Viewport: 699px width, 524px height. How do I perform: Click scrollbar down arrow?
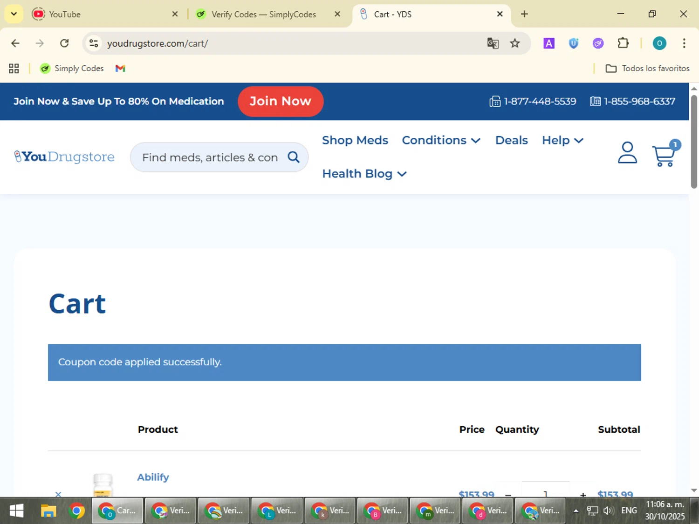[x=694, y=490]
